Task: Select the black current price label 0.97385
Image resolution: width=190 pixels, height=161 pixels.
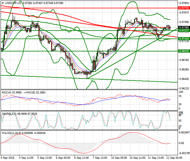Action: pyautogui.click(x=184, y=28)
